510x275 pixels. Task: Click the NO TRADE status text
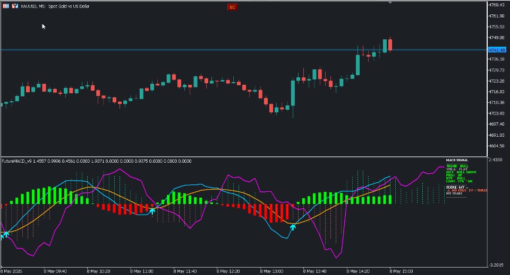coord(454,193)
